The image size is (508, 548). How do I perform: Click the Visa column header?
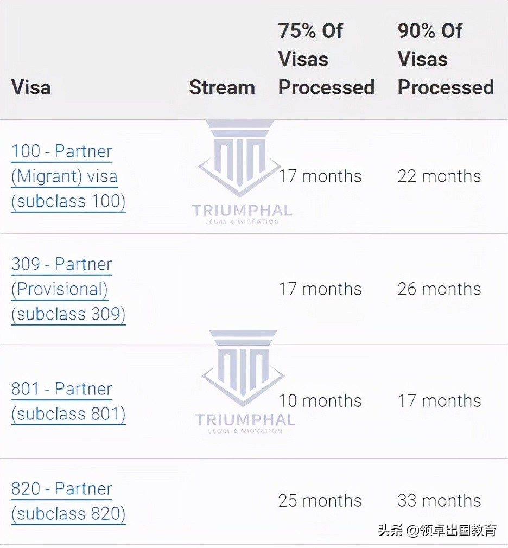(31, 87)
